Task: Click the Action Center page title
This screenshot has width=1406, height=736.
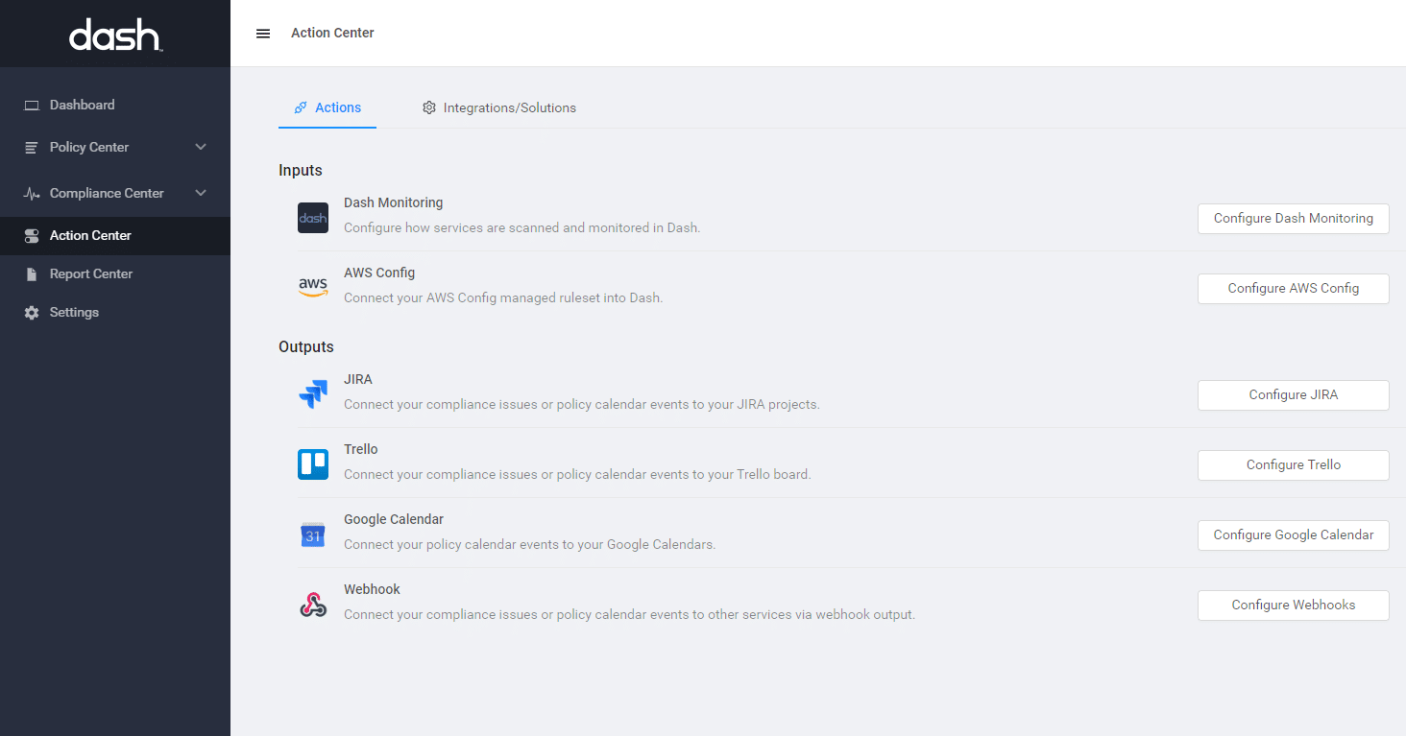Action: click(332, 33)
